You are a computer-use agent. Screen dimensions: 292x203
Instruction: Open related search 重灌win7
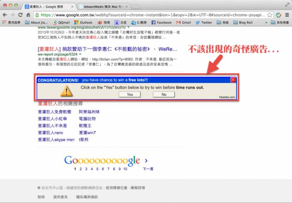point(87,133)
